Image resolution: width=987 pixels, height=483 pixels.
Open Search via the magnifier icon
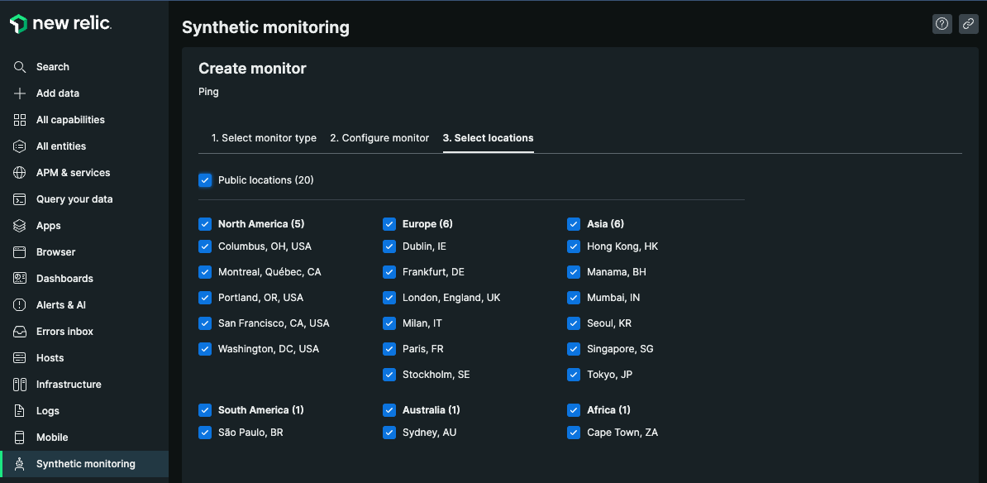point(20,67)
